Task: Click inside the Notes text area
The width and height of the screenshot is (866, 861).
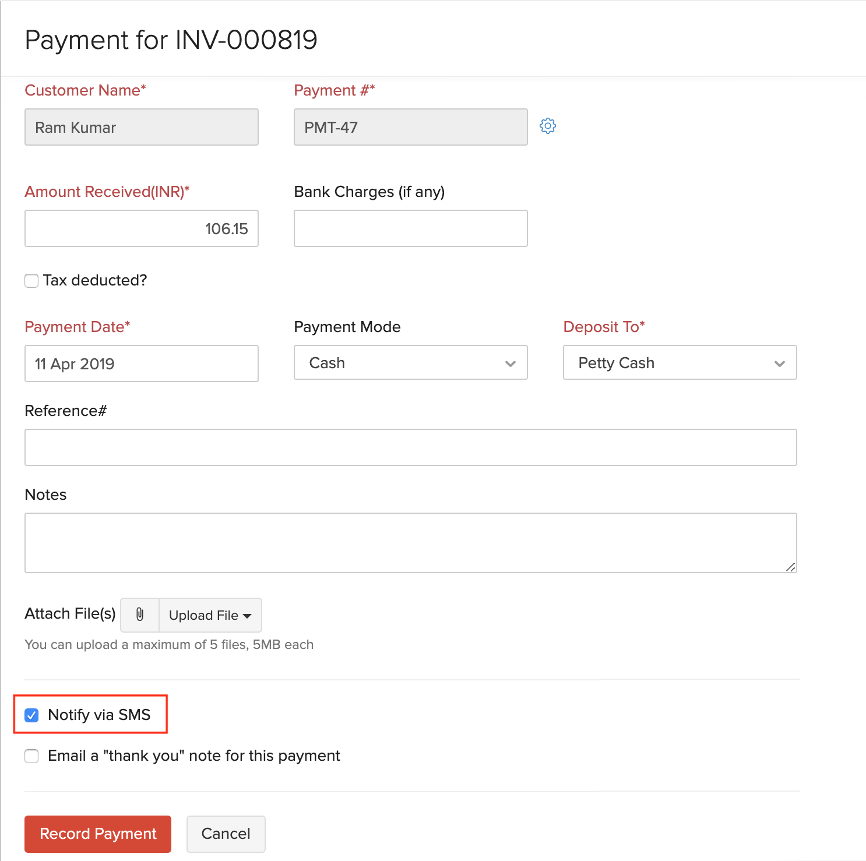Action: pos(410,542)
